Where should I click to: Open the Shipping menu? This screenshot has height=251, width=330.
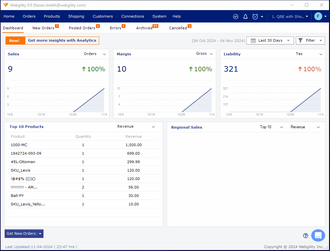76,16
